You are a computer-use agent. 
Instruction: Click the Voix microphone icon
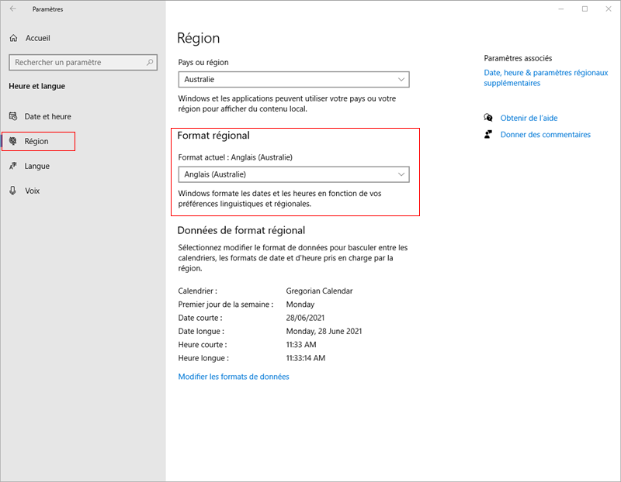tap(13, 191)
